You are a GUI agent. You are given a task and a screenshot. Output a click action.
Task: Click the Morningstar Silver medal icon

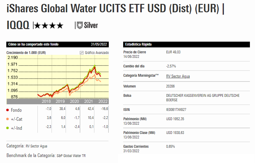pyautogui.click(x=80, y=25)
